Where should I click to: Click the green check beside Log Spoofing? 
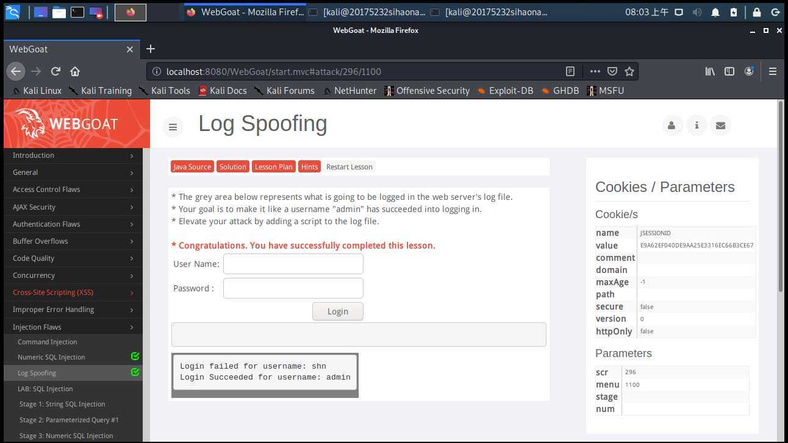(x=135, y=372)
